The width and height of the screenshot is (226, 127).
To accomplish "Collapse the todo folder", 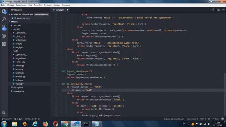I will coord(16,51).
